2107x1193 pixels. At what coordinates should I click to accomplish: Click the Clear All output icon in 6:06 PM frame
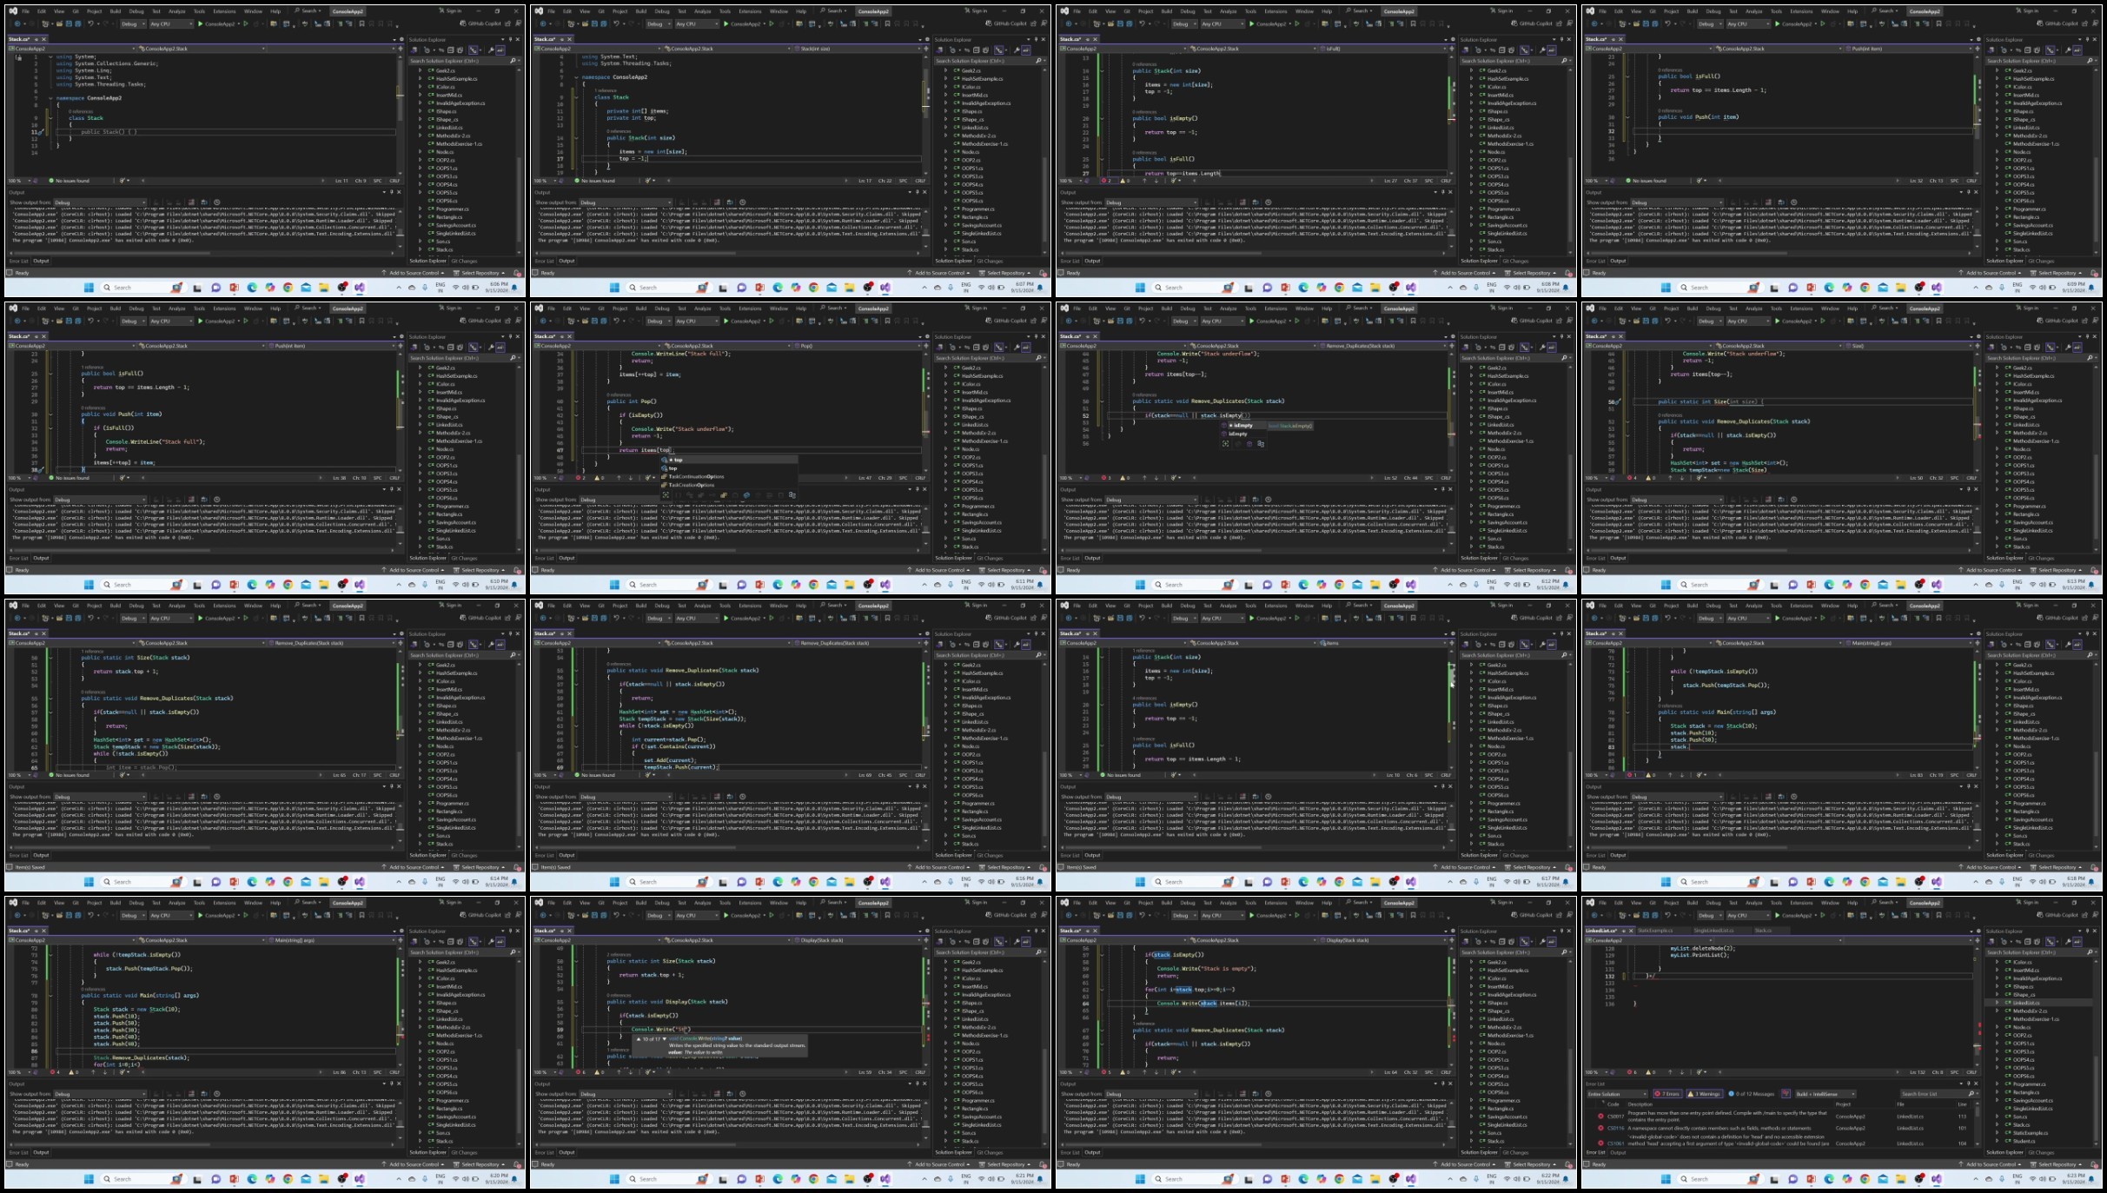tap(191, 202)
